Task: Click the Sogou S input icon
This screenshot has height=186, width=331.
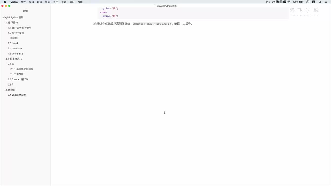Action: pyautogui.click(x=314, y=2)
